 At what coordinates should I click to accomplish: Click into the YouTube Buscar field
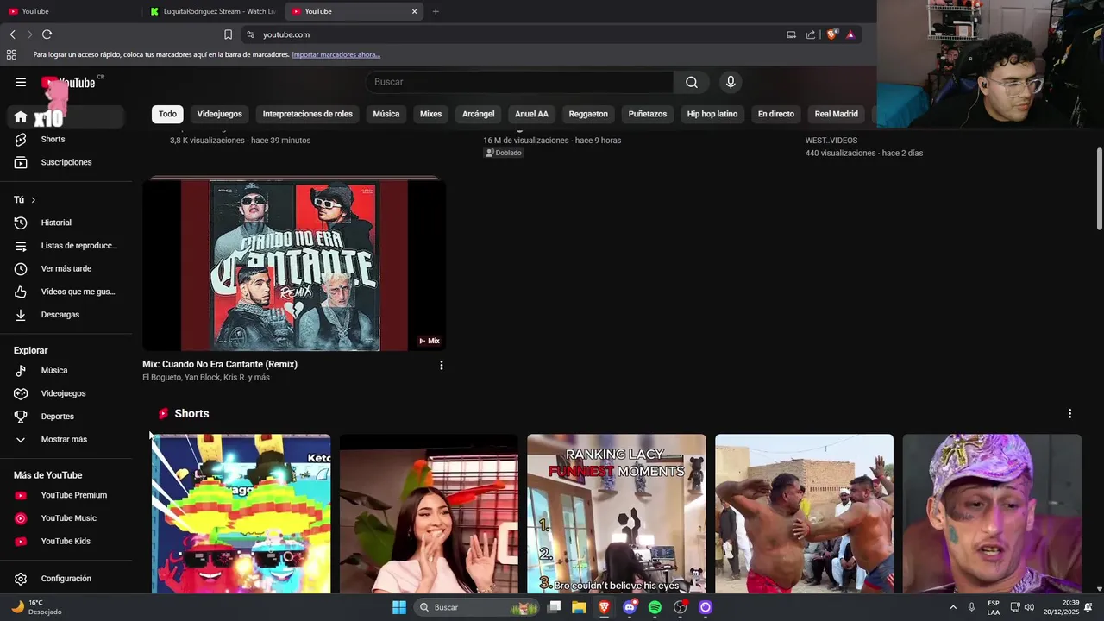click(519, 82)
